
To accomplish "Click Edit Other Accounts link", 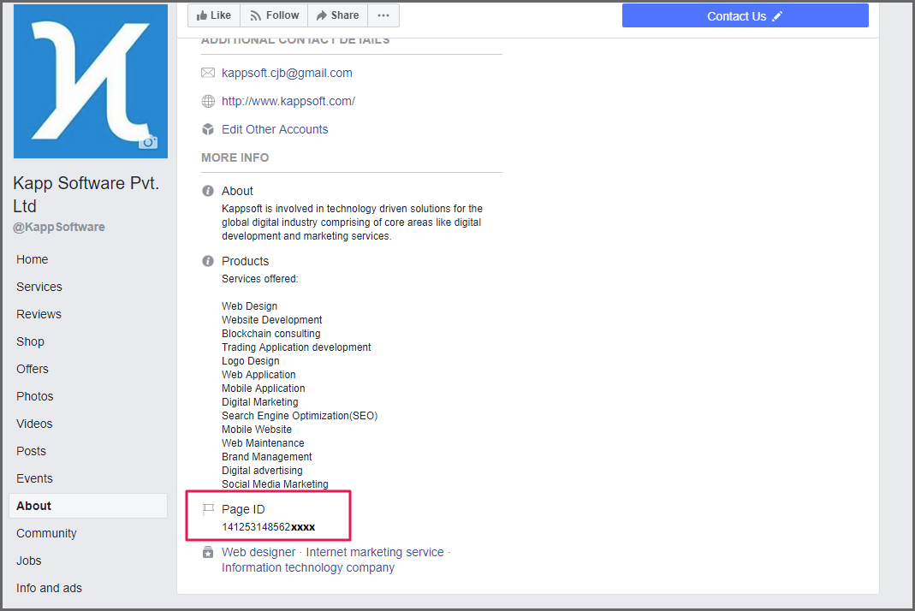I will (x=275, y=129).
